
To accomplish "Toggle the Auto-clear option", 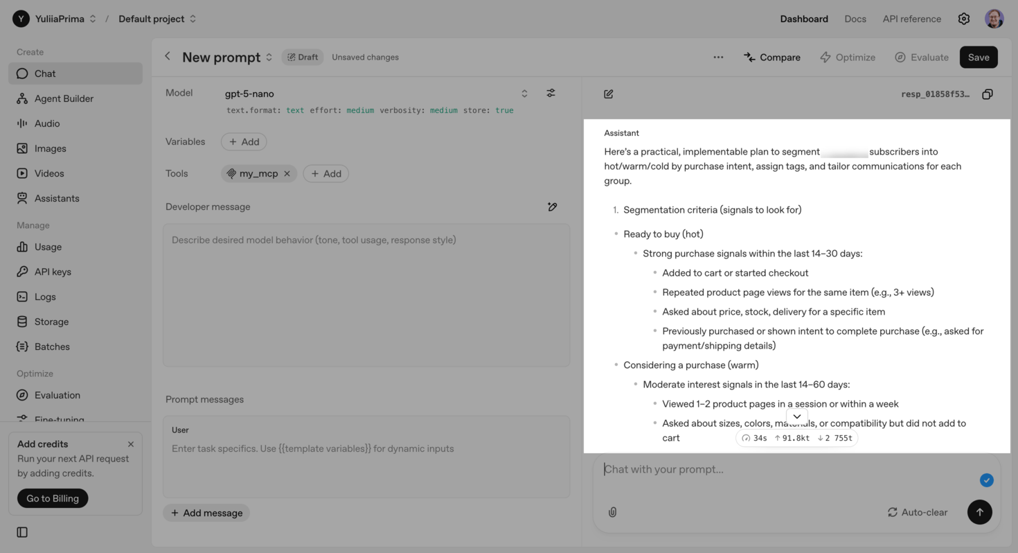I will [x=917, y=512].
